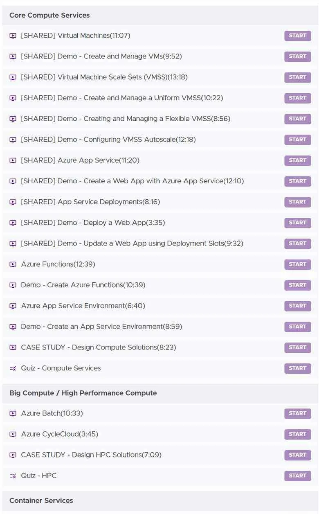Click video icon for Virtual Machine Scale Sets lesson
This screenshot has height=514, width=319.
point(13,77)
